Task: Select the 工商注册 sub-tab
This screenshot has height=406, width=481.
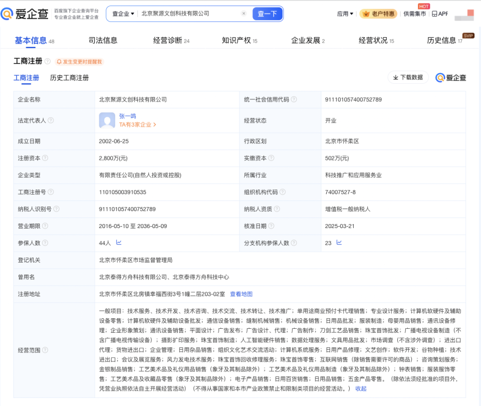Action: pyautogui.click(x=27, y=78)
